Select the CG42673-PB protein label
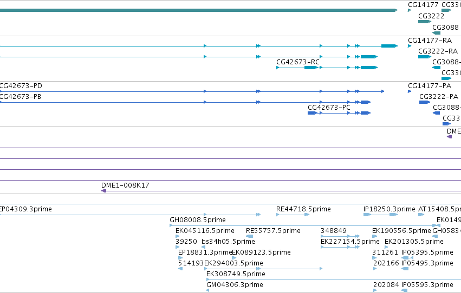461x293 pixels. (x=21, y=97)
